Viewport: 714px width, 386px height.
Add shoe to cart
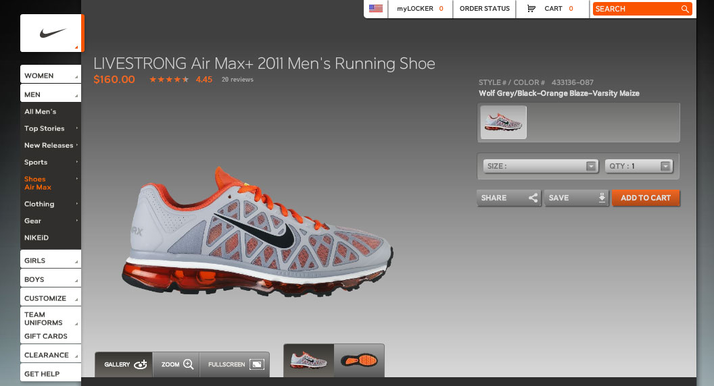646,198
